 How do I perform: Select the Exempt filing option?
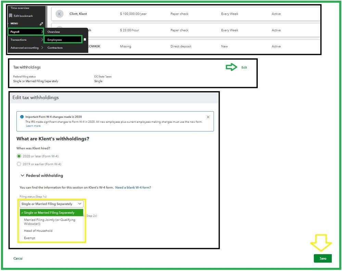click(30, 238)
